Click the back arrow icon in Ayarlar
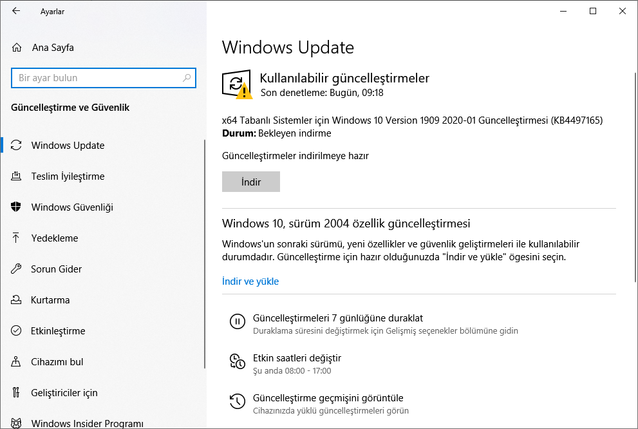The width and height of the screenshot is (638, 429). click(x=16, y=11)
